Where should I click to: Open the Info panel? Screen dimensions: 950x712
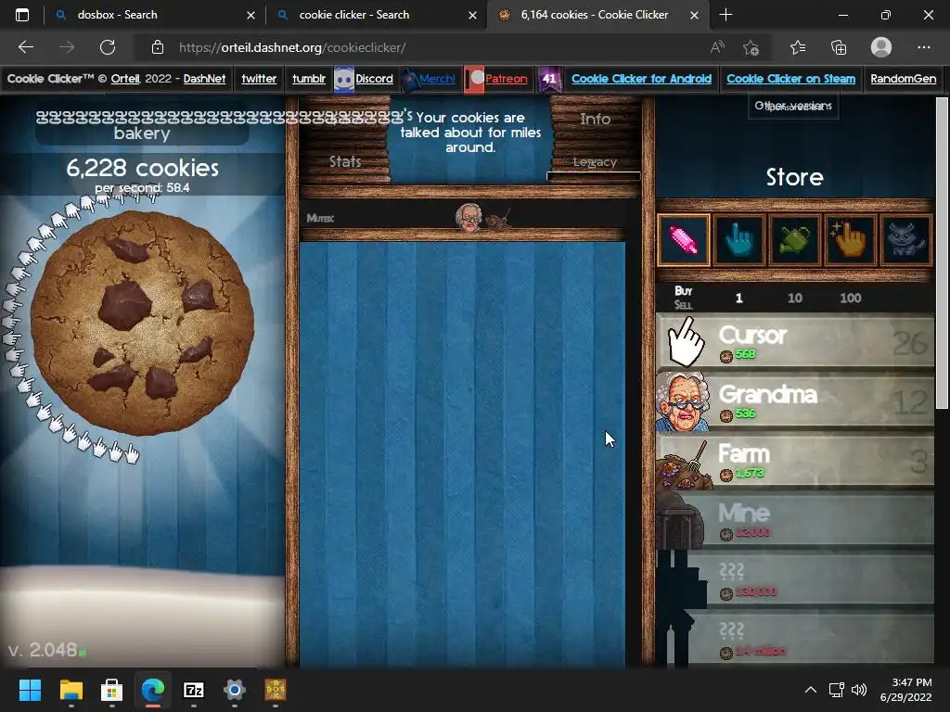point(595,120)
